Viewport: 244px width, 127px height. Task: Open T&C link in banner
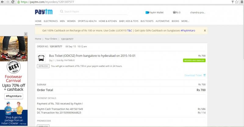click(x=129, y=31)
